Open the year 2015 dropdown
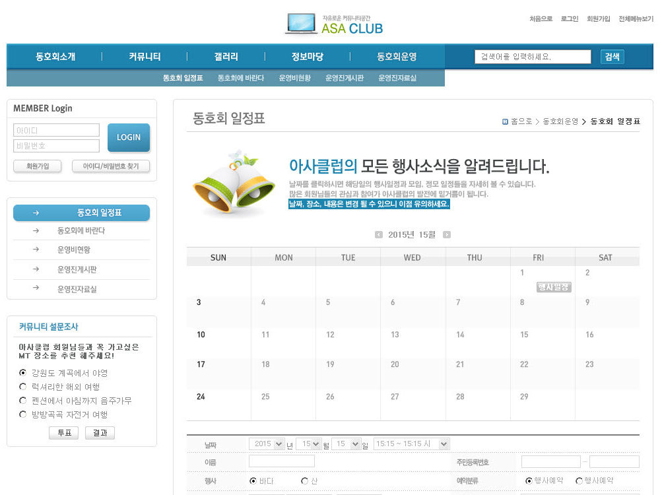This screenshot has height=495, width=660. [x=267, y=444]
